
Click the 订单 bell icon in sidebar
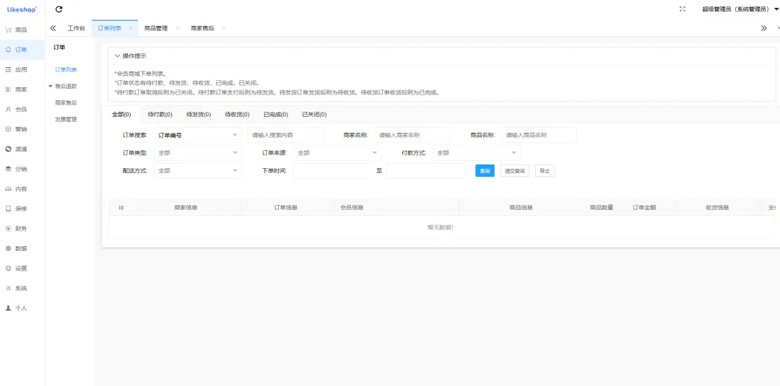[8, 50]
